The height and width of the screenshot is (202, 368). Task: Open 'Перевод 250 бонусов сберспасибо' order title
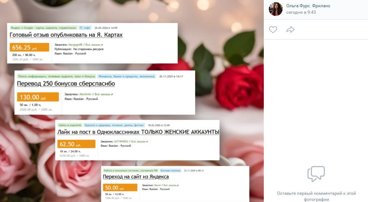tap(66, 84)
